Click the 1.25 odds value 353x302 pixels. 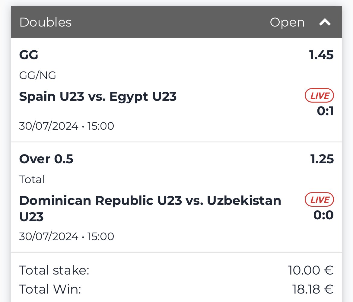tap(322, 159)
